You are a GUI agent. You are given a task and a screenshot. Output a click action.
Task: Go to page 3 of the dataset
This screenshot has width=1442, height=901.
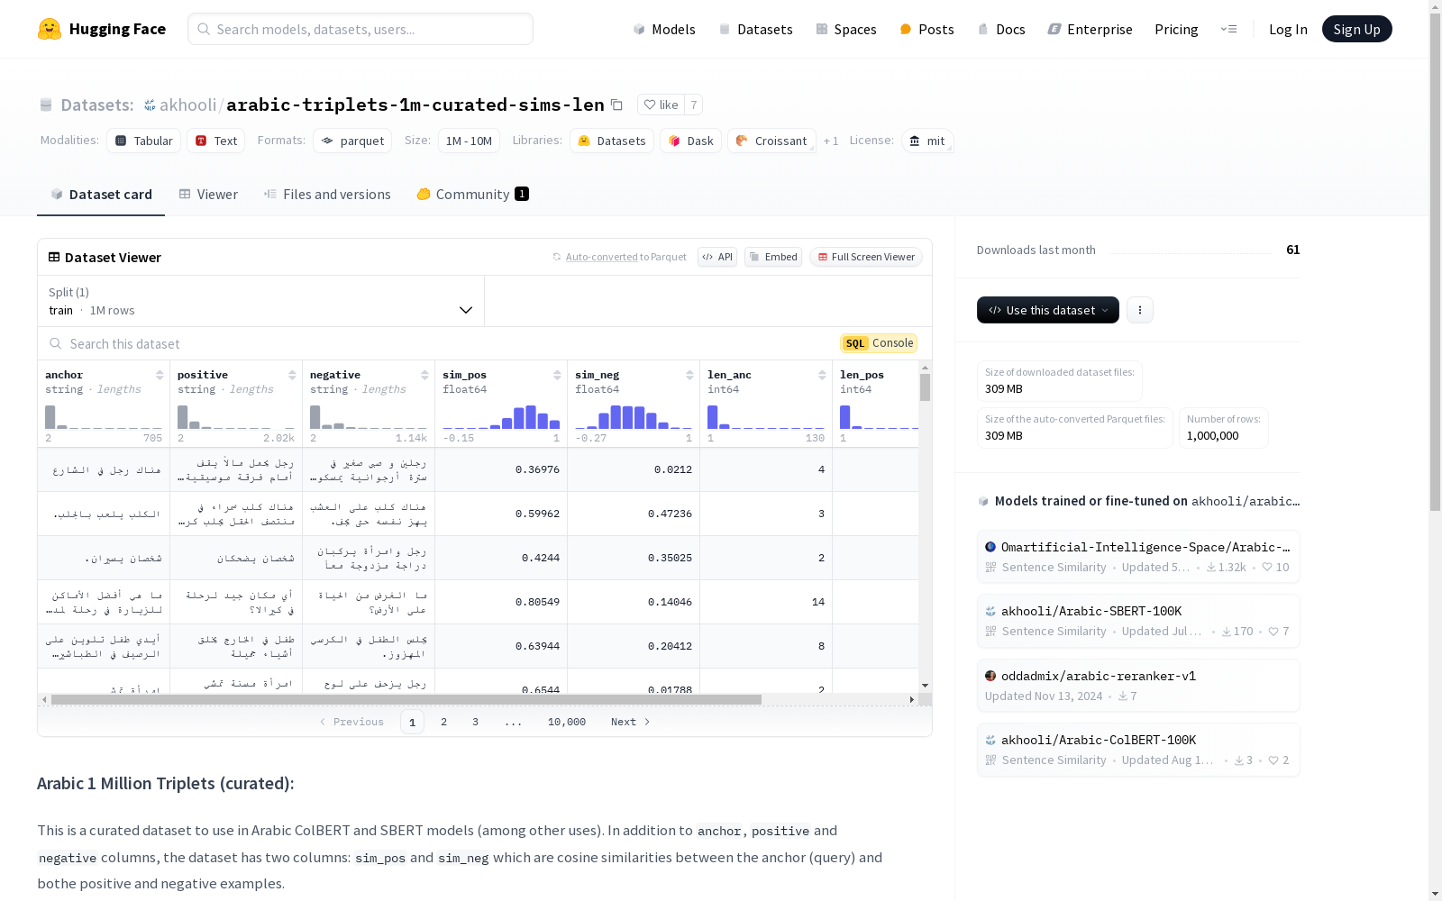(x=475, y=722)
